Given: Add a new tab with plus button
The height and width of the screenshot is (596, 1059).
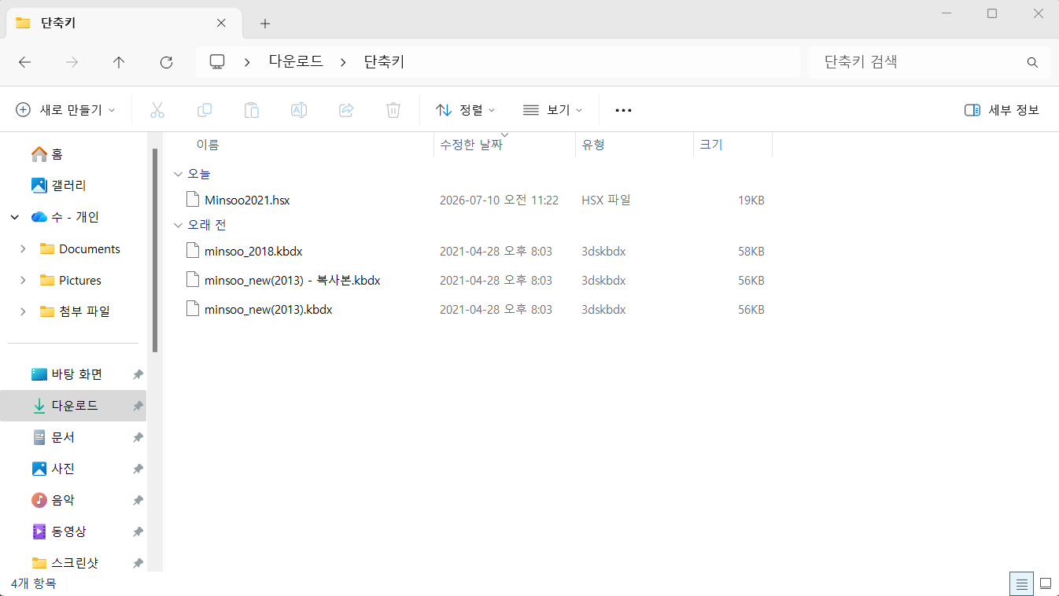Looking at the screenshot, I should tap(265, 24).
